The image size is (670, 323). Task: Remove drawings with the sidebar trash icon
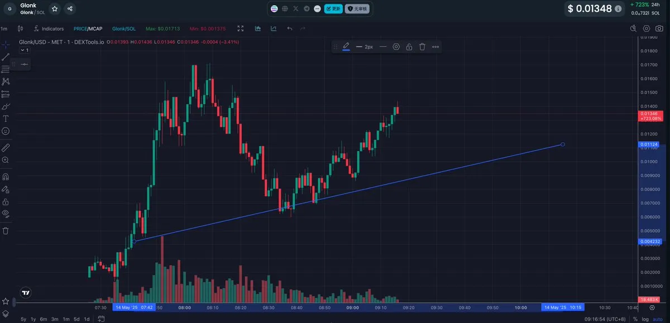pyautogui.click(x=6, y=230)
